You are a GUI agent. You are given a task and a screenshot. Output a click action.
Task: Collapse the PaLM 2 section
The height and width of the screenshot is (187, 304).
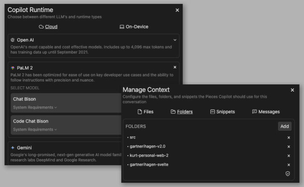tap(175, 67)
